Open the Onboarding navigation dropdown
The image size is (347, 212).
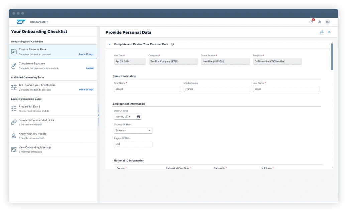coord(39,22)
